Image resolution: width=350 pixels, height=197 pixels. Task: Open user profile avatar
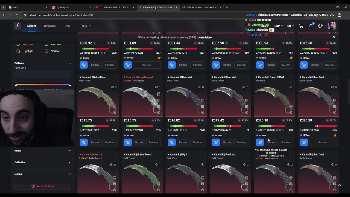(x=332, y=26)
